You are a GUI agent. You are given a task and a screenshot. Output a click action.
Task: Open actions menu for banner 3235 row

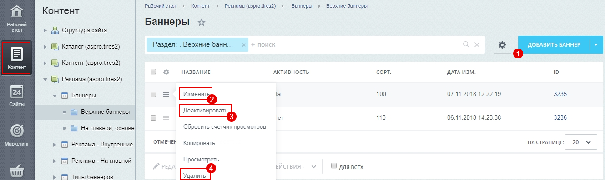(166, 94)
